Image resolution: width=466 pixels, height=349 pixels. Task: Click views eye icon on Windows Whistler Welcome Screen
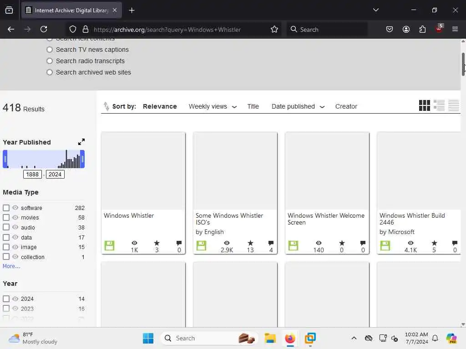point(319,243)
